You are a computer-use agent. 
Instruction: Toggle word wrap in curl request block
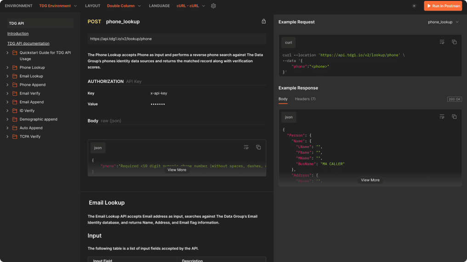tap(442, 42)
